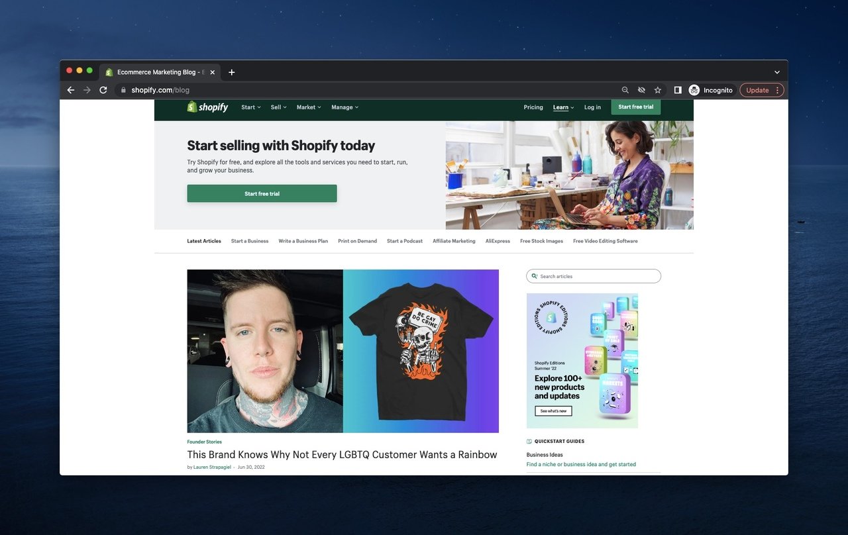
Task: Click Start free trial button in hero banner
Action: click(262, 193)
